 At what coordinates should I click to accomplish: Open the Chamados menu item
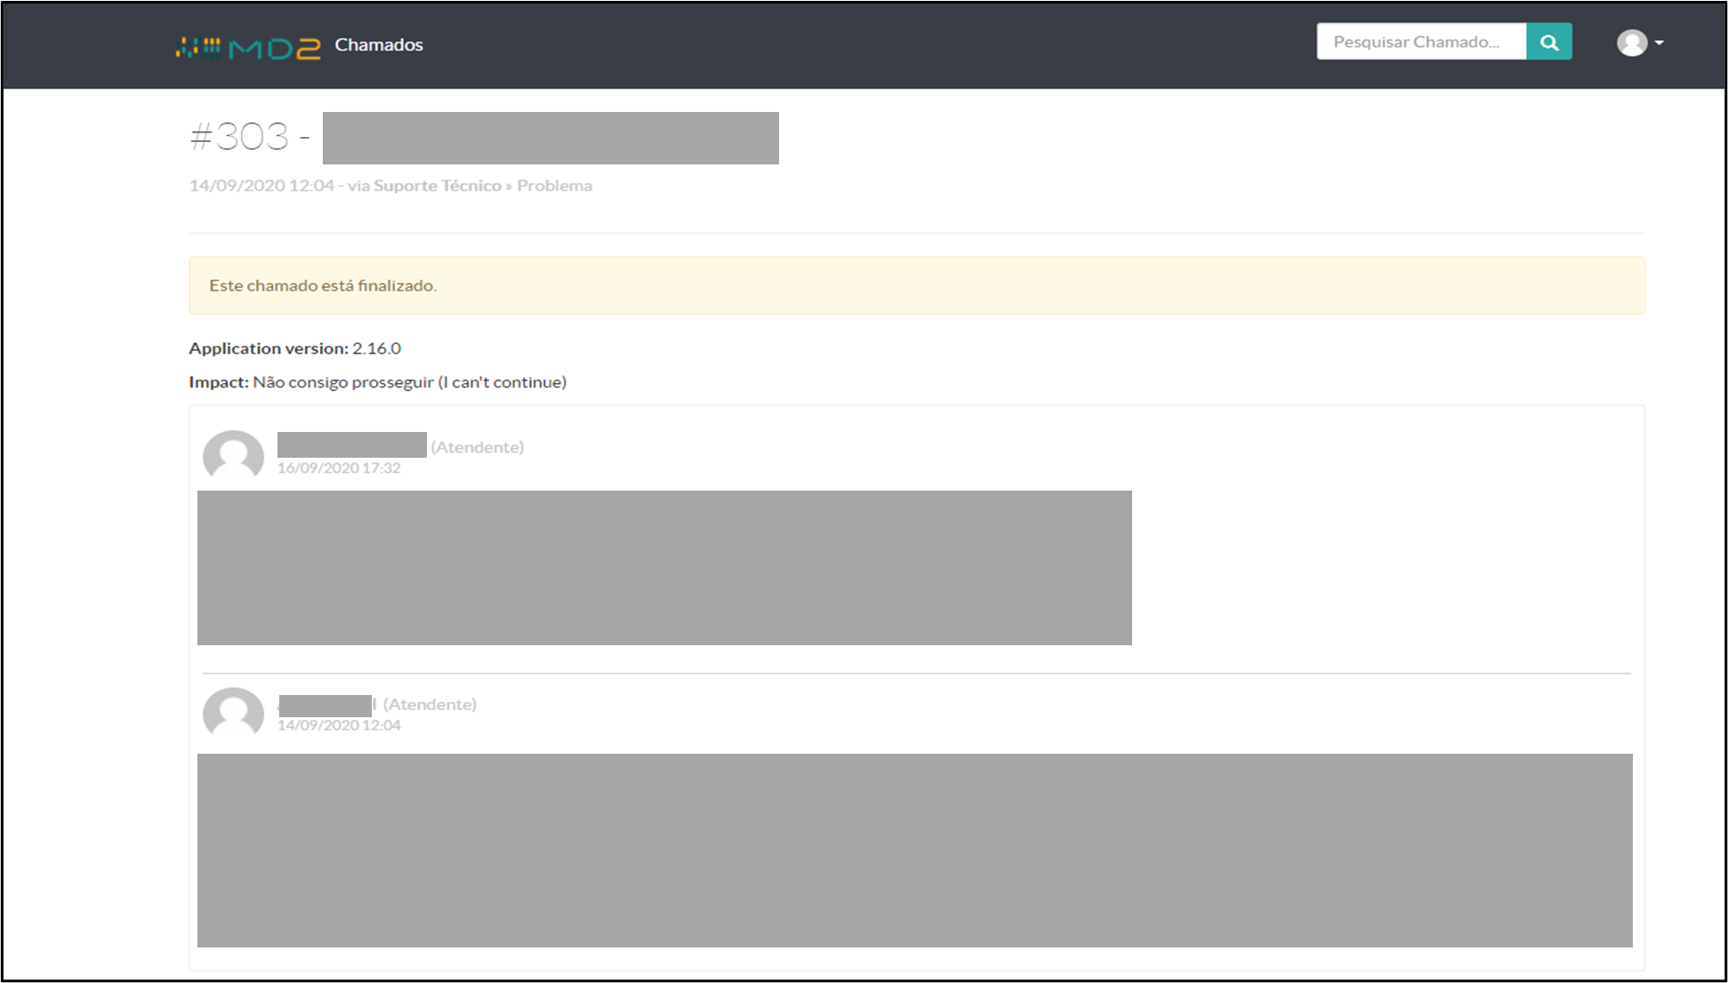click(x=379, y=44)
